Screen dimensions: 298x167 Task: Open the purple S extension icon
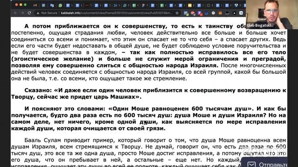[x=200, y=13]
